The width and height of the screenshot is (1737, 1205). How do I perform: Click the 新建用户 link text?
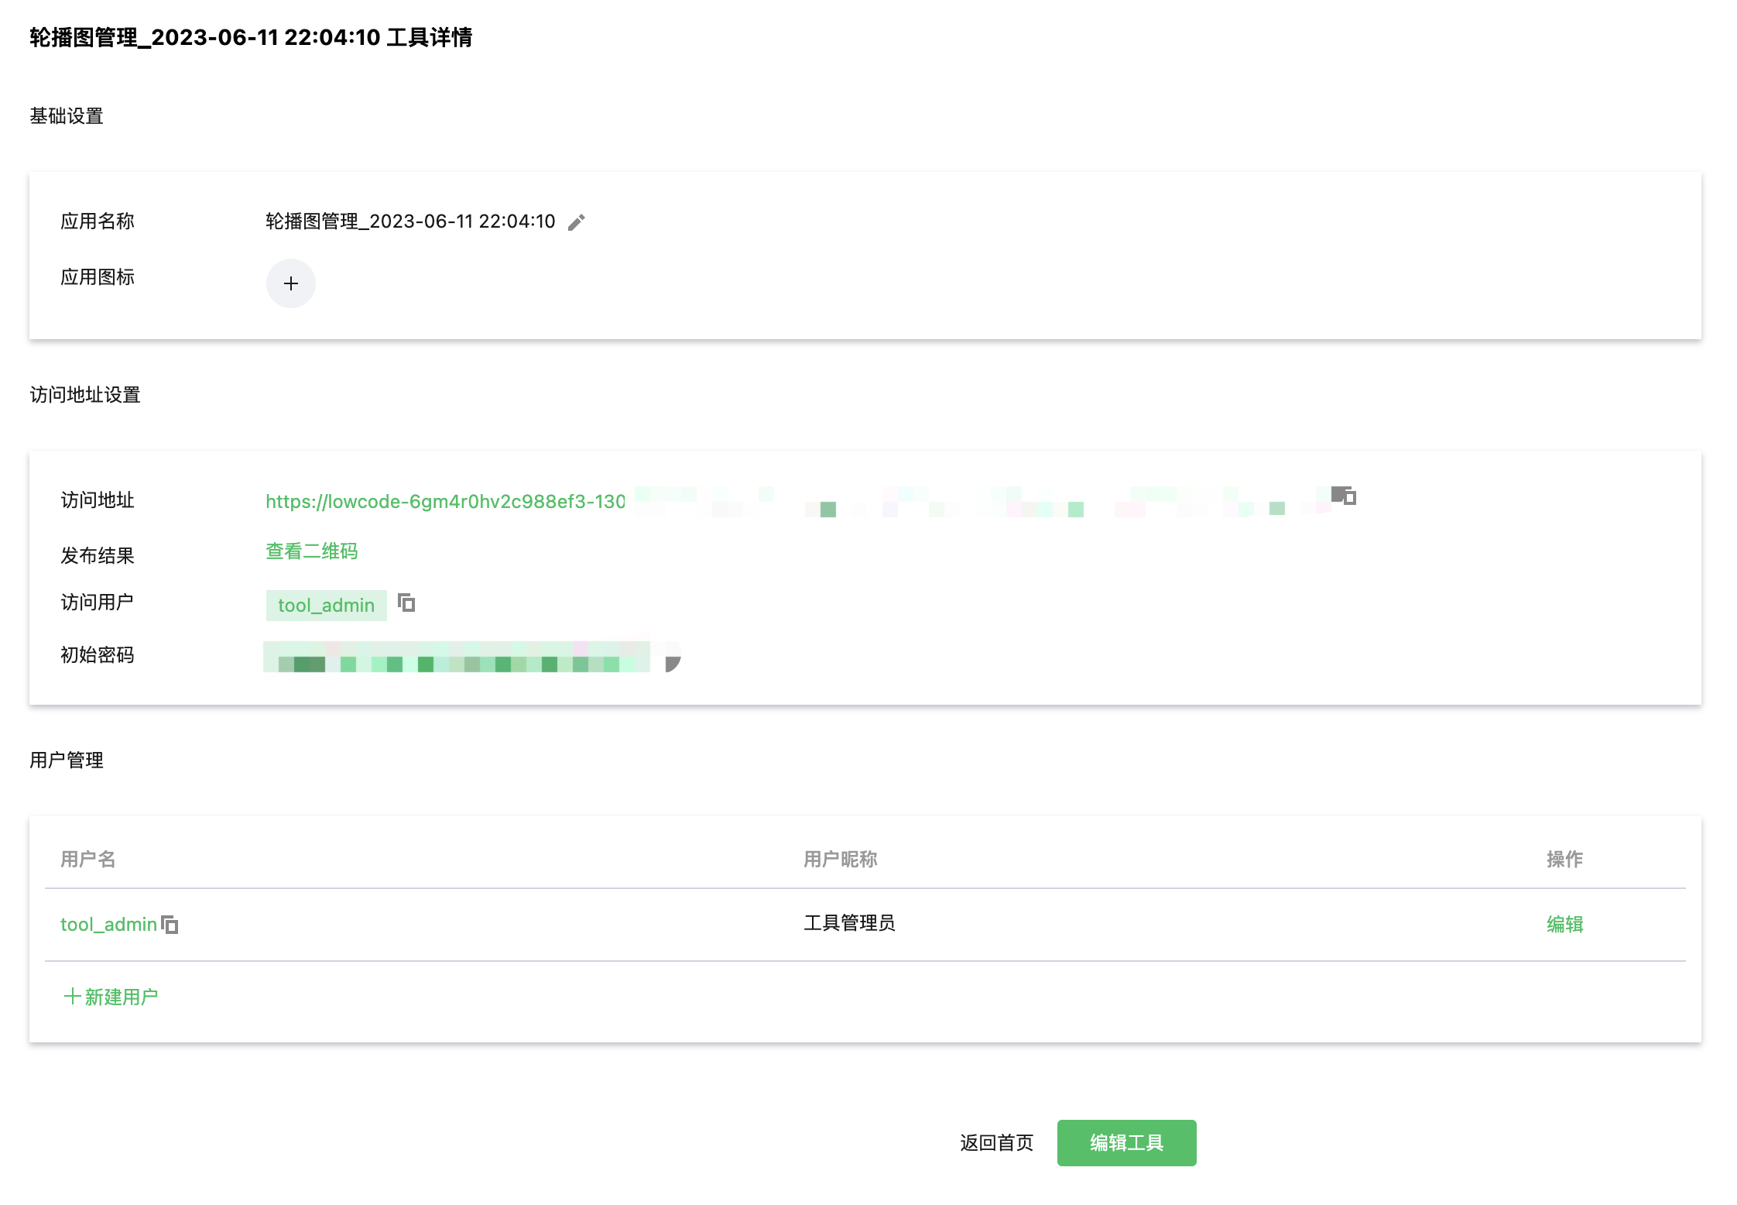pos(122,997)
